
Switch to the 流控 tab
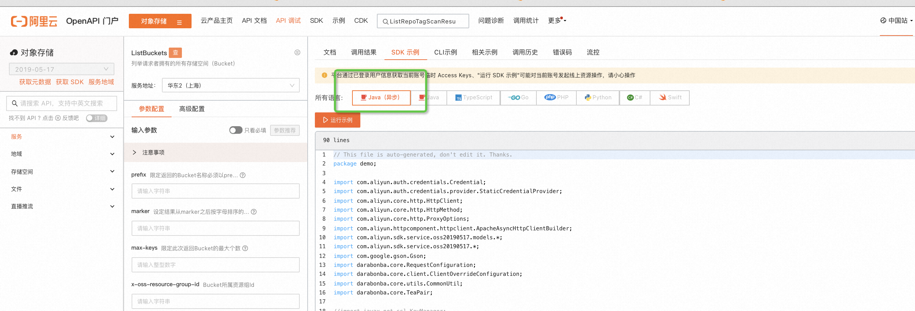point(593,52)
